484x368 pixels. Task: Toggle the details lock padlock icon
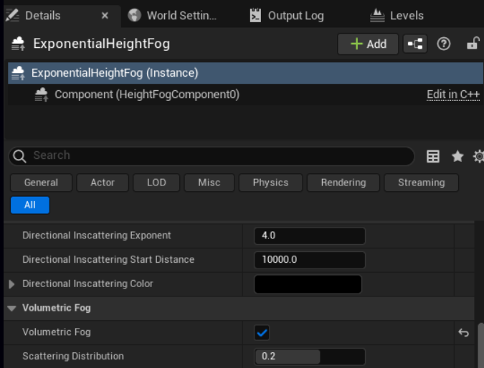click(473, 44)
